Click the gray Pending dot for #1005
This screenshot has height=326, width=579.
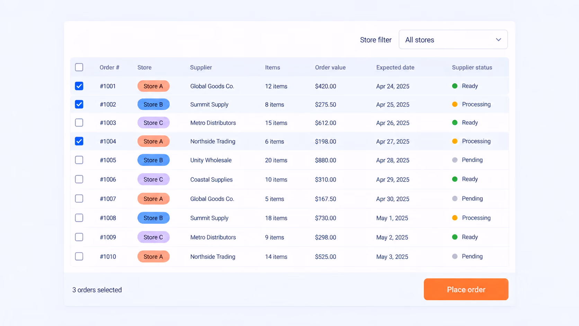point(455,160)
